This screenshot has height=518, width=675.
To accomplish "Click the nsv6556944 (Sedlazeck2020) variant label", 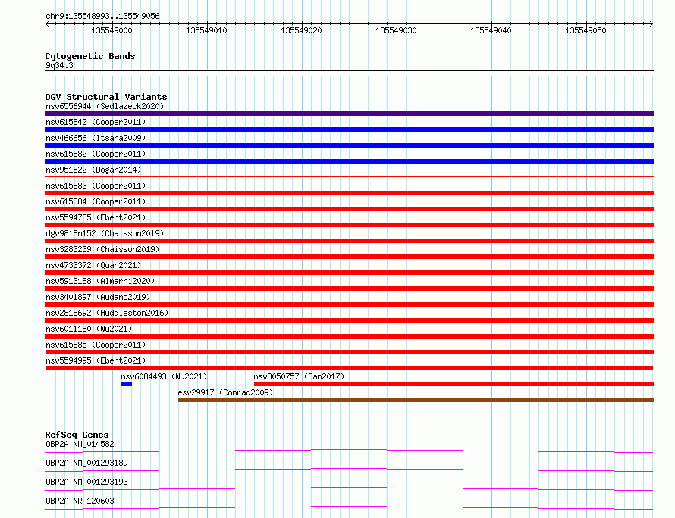I will (x=105, y=106).
